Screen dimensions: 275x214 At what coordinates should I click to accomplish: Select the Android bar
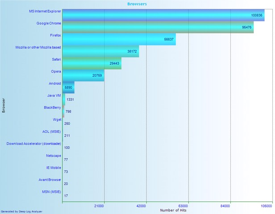(68, 87)
